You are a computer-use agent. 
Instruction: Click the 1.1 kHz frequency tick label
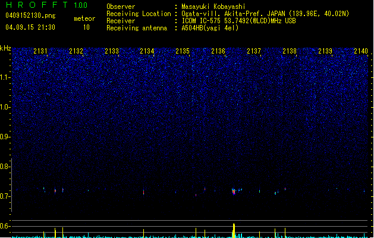(5, 77)
